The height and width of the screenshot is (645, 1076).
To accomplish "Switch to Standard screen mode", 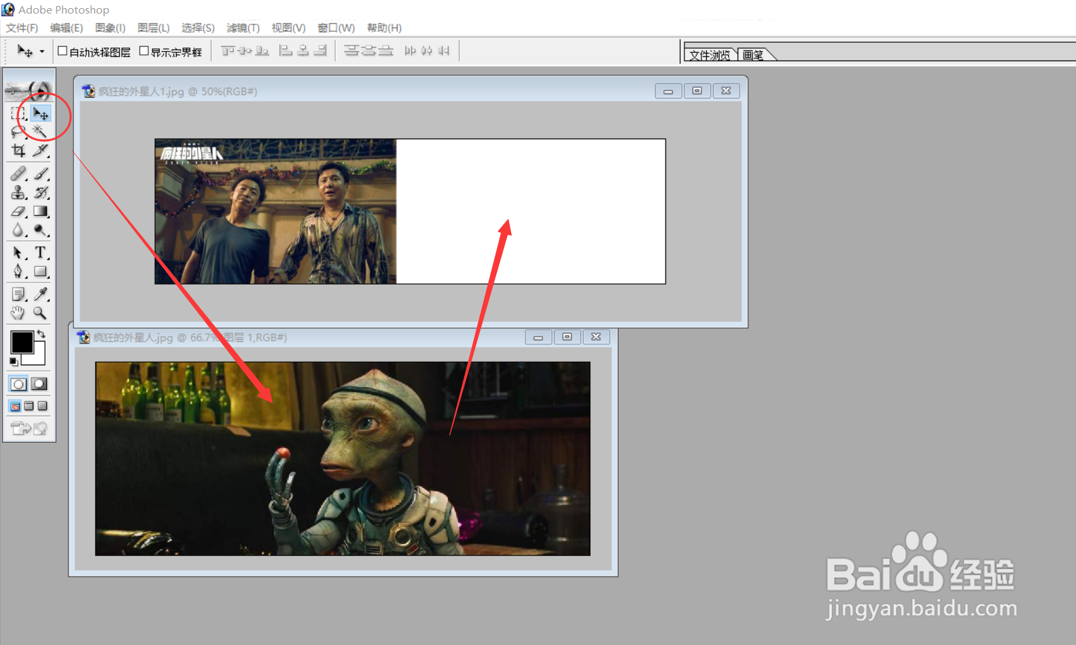I will tap(15, 406).
